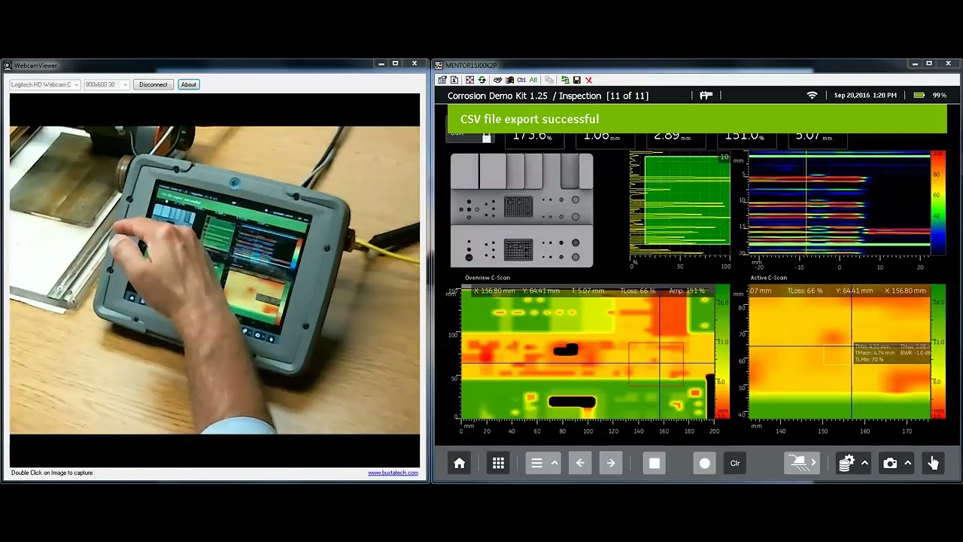Start a new connection via the green computers icon
The height and width of the screenshot is (542, 963).
pos(565,80)
